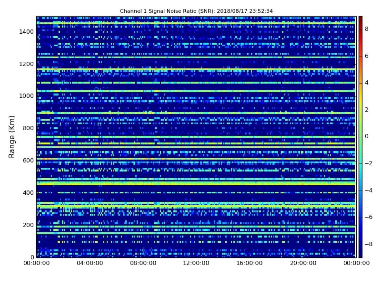Click the colorbar label −8
Viewport: 381px width, 285px height.
368,244
